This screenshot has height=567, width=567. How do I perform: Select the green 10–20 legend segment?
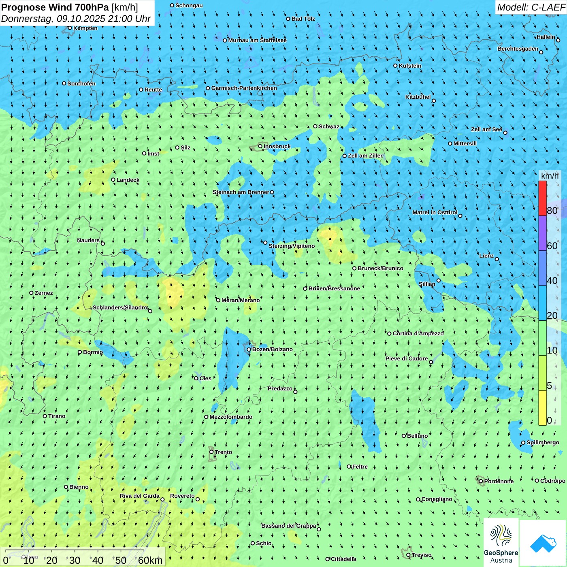point(542,338)
